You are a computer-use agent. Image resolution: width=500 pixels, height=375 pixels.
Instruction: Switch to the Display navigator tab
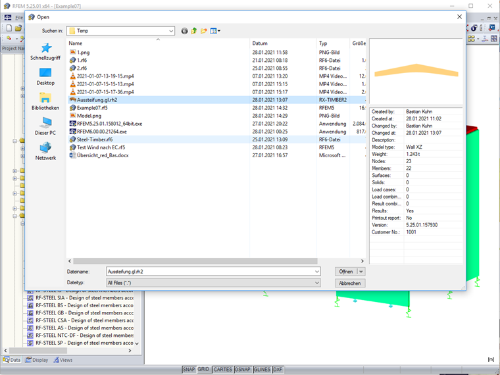click(x=37, y=360)
